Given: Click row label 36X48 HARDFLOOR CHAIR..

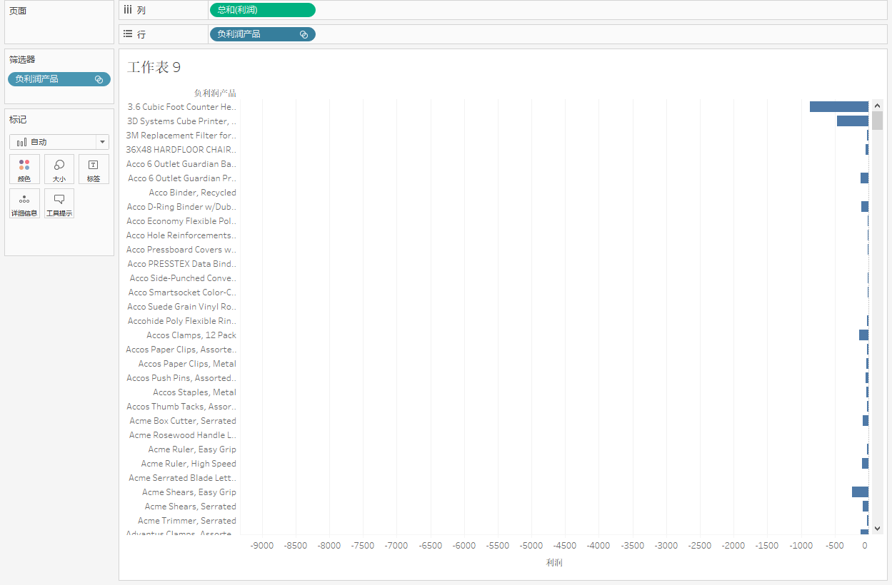Looking at the screenshot, I should [x=181, y=149].
